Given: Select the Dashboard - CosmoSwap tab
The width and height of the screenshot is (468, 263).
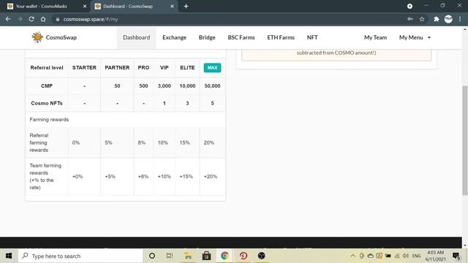Looking at the screenshot, I should (x=128, y=7).
